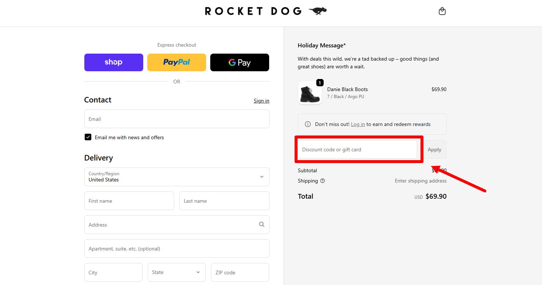Focus the Discount code or gift card field

[x=358, y=149]
